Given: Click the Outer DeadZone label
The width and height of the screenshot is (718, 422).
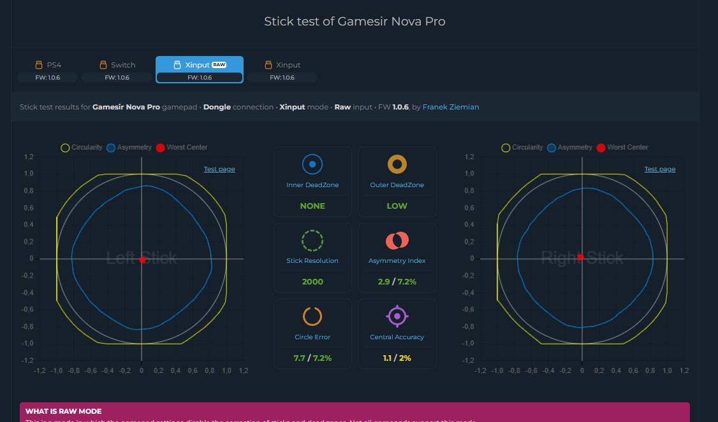Looking at the screenshot, I should coord(397,185).
